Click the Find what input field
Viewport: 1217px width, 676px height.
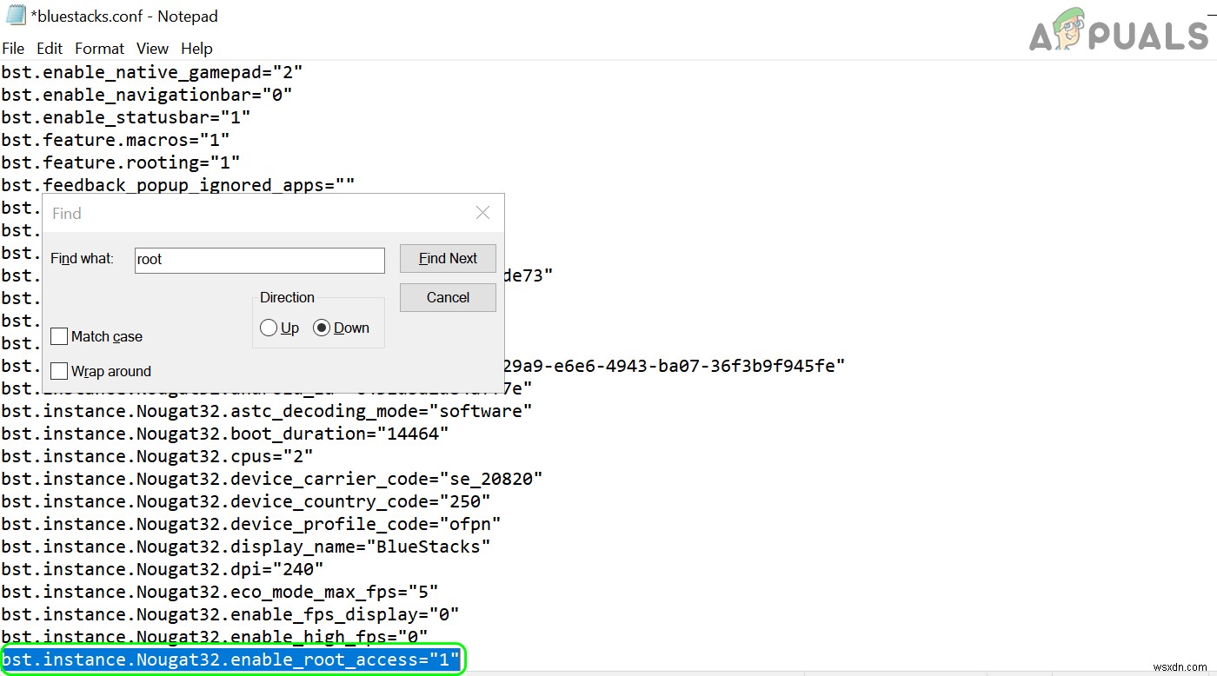(x=259, y=260)
